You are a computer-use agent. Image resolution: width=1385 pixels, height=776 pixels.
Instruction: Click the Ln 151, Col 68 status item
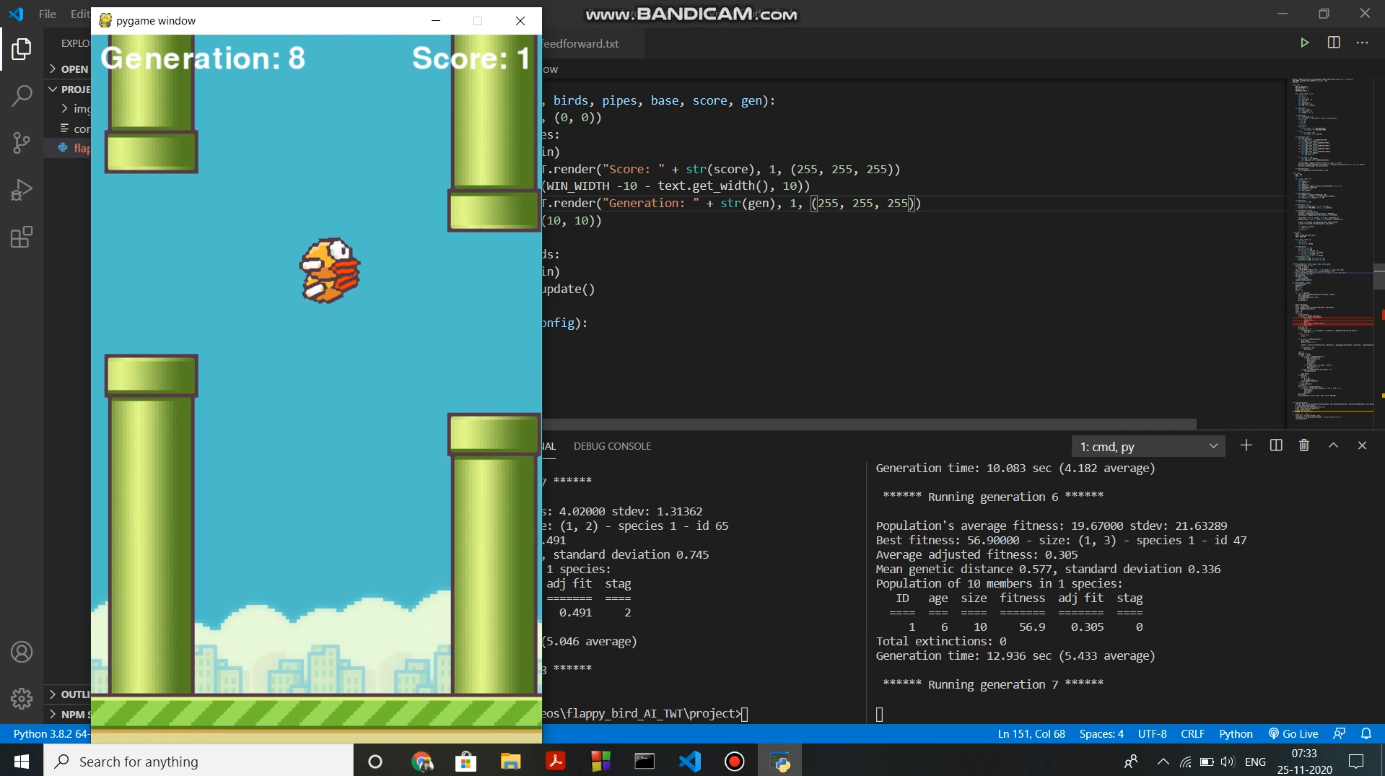click(x=1031, y=733)
